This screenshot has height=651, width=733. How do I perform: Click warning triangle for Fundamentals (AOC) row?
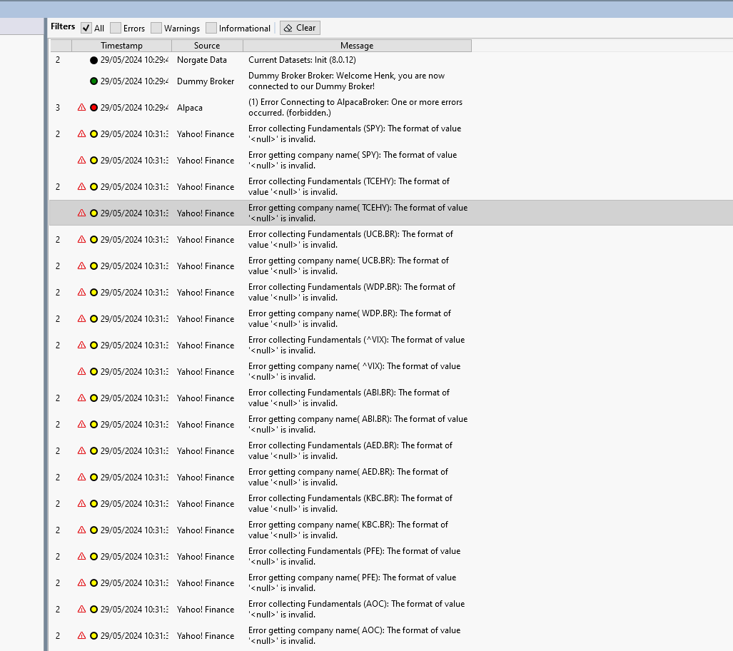82,610
